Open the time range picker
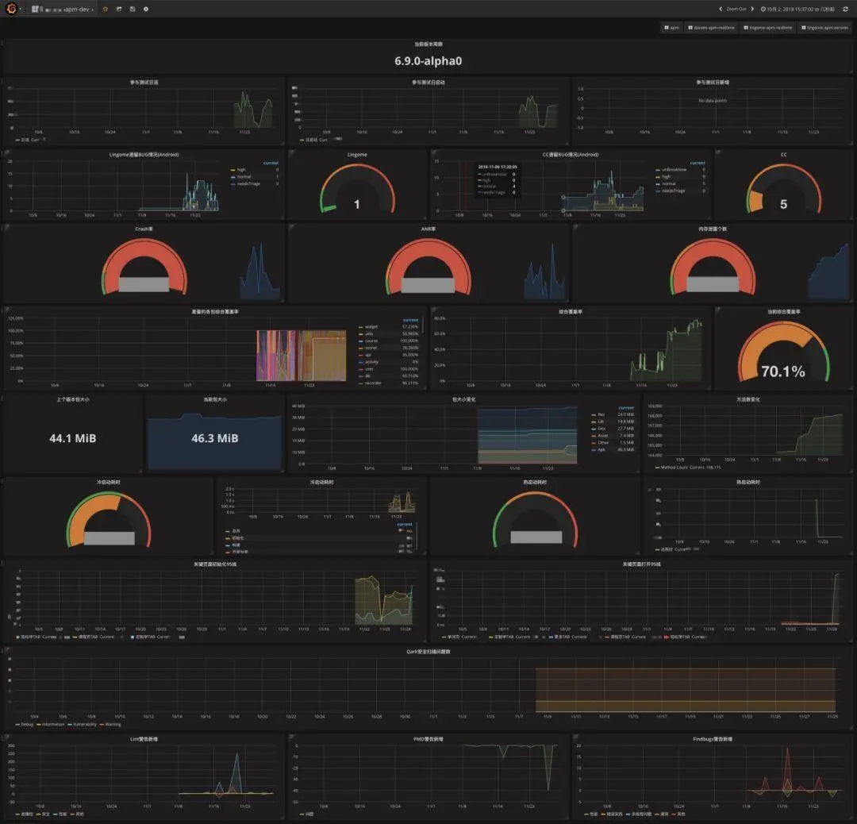 798,10
